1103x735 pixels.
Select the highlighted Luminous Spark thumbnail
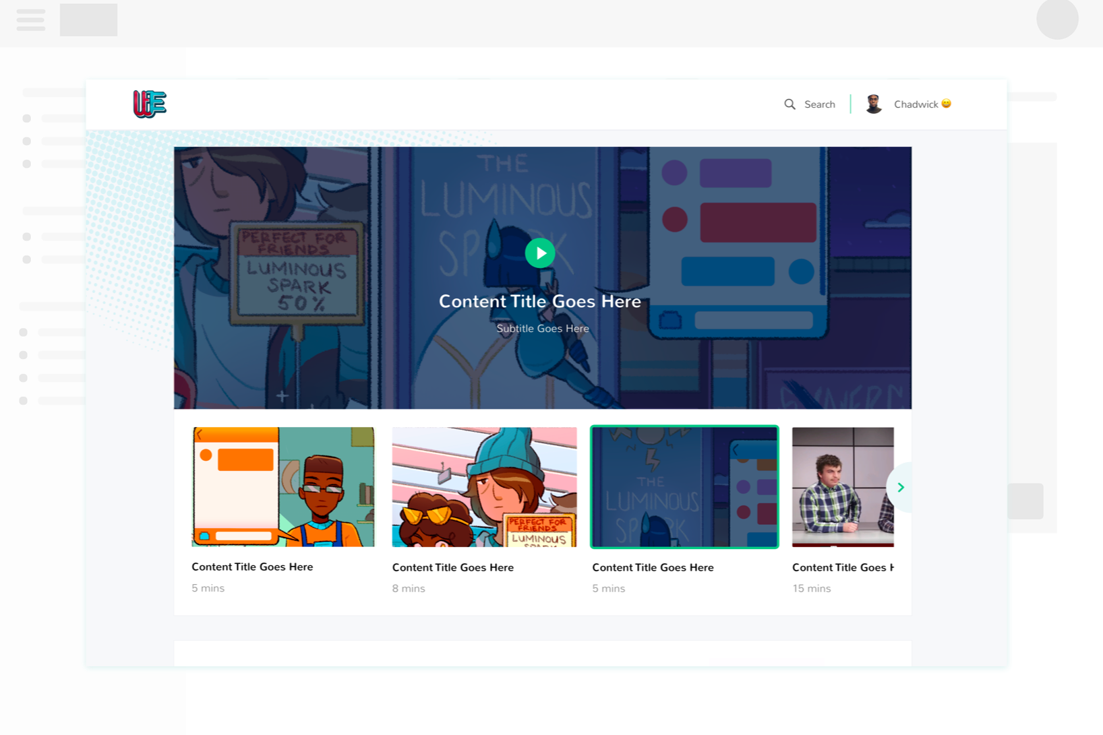pos(684,486)
